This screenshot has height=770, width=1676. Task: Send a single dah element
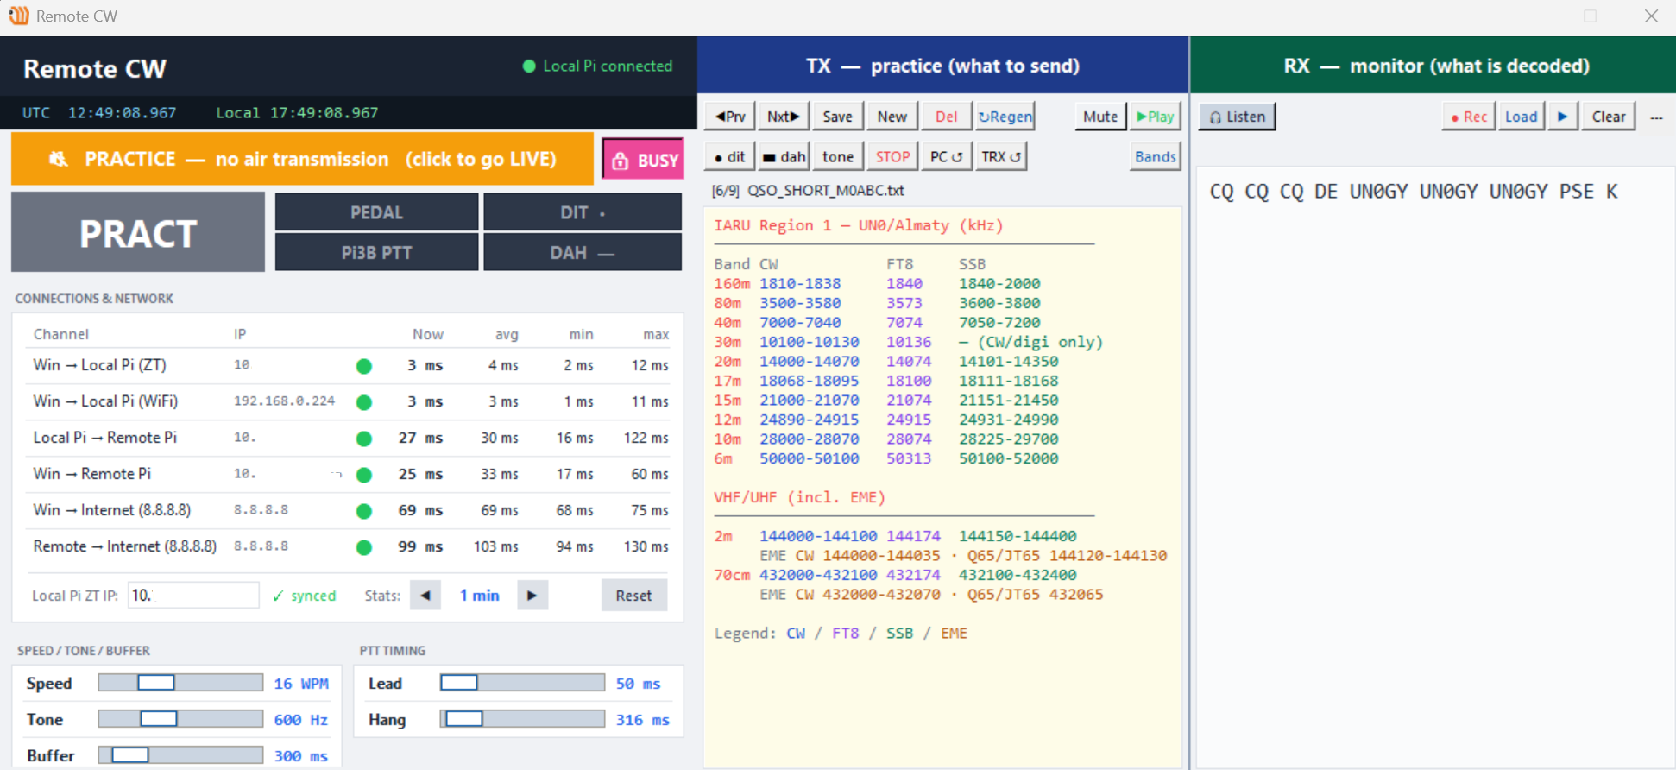pos(784,156)
